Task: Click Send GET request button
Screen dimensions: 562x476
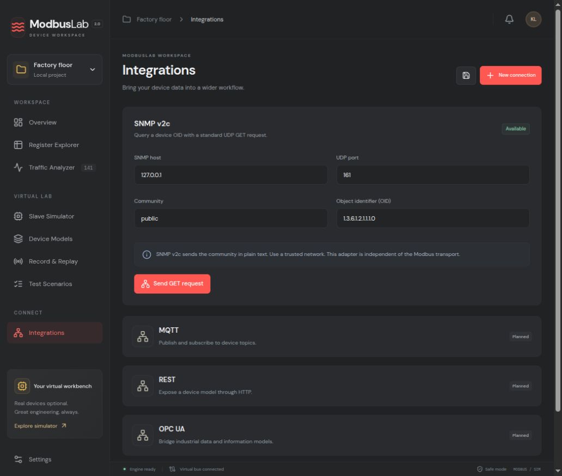Action: (172, 284)
